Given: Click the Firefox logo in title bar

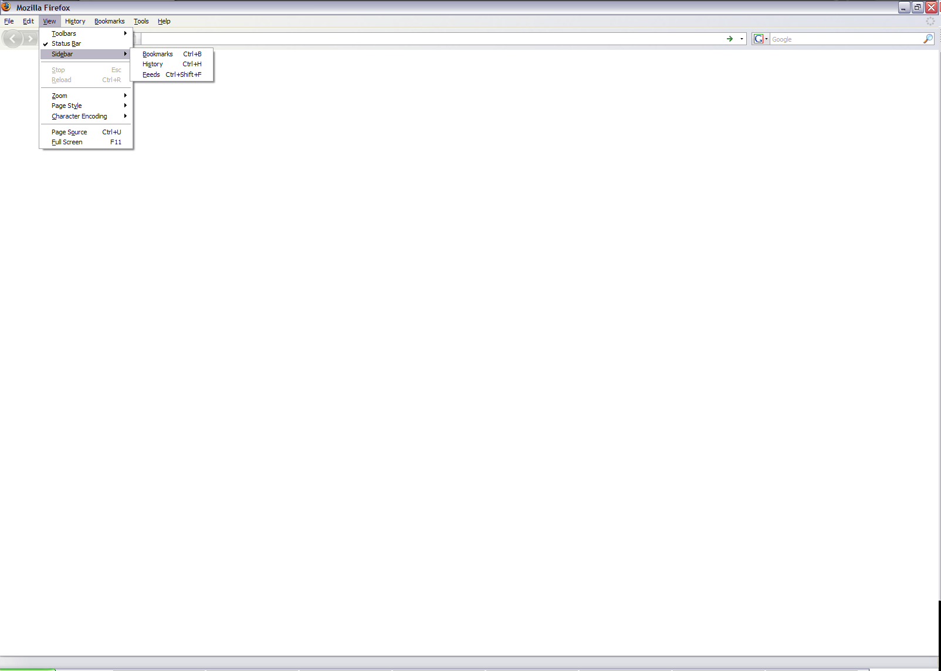Looking at the screenshot, I should coord(6,7).
